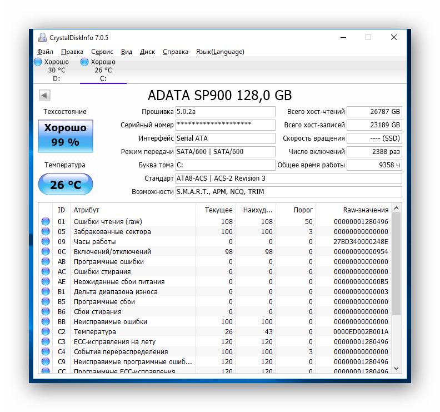Click the total host reads 26787 GB value
This screenshot has width=440, height=412.
pyautogui.click(x=374, y=112)
